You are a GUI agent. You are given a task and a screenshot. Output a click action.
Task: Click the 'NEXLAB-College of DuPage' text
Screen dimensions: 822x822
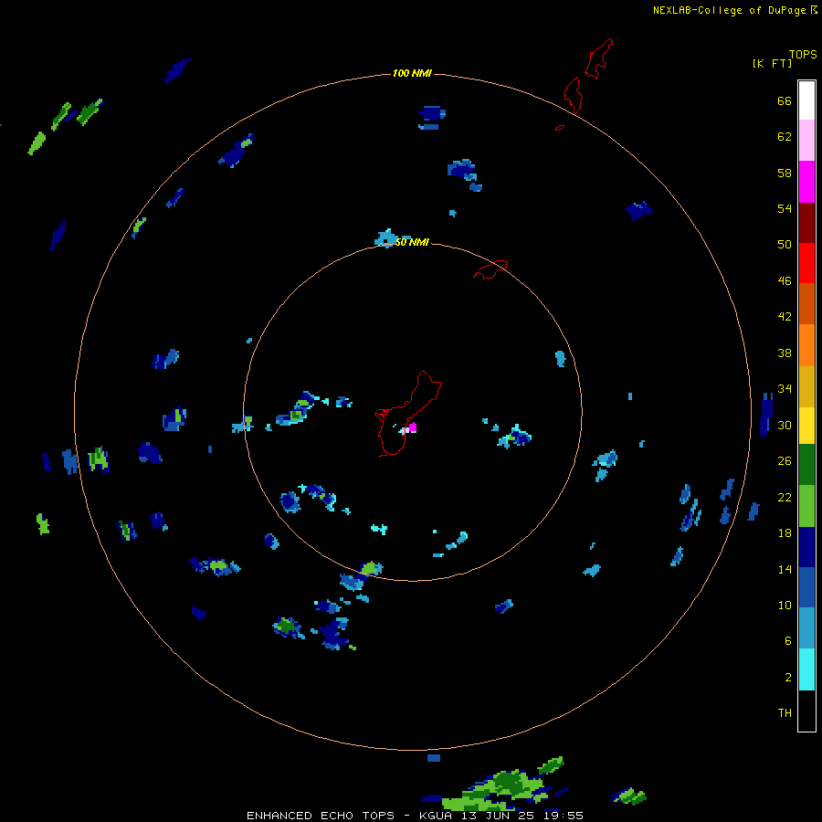coord(729,10)
